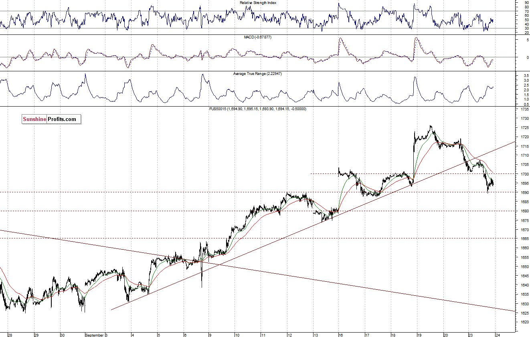Click the 28 date axis label
Image resolution: width=530 pixels, height=337 pixels.
click(x=10, y=335)
